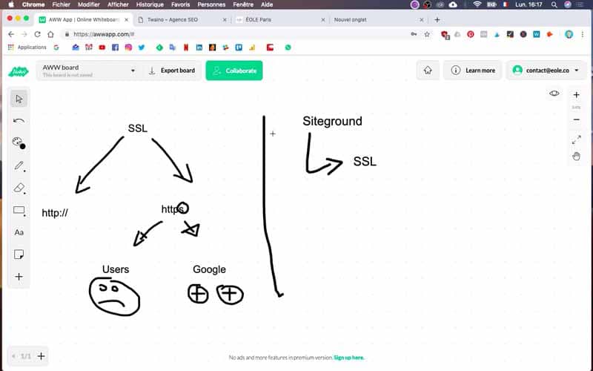
Task: Open the plus menu in left toolbar
Action: 19,277
